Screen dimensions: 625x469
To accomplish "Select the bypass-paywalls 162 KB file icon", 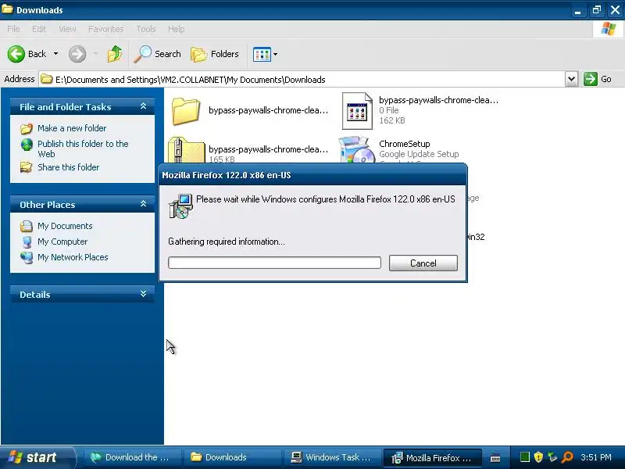I will coord(357,111).
